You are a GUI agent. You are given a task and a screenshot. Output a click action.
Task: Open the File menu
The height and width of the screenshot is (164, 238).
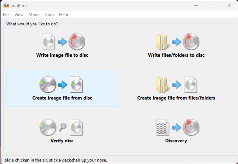pyautogui.click(x=6, y=15)
